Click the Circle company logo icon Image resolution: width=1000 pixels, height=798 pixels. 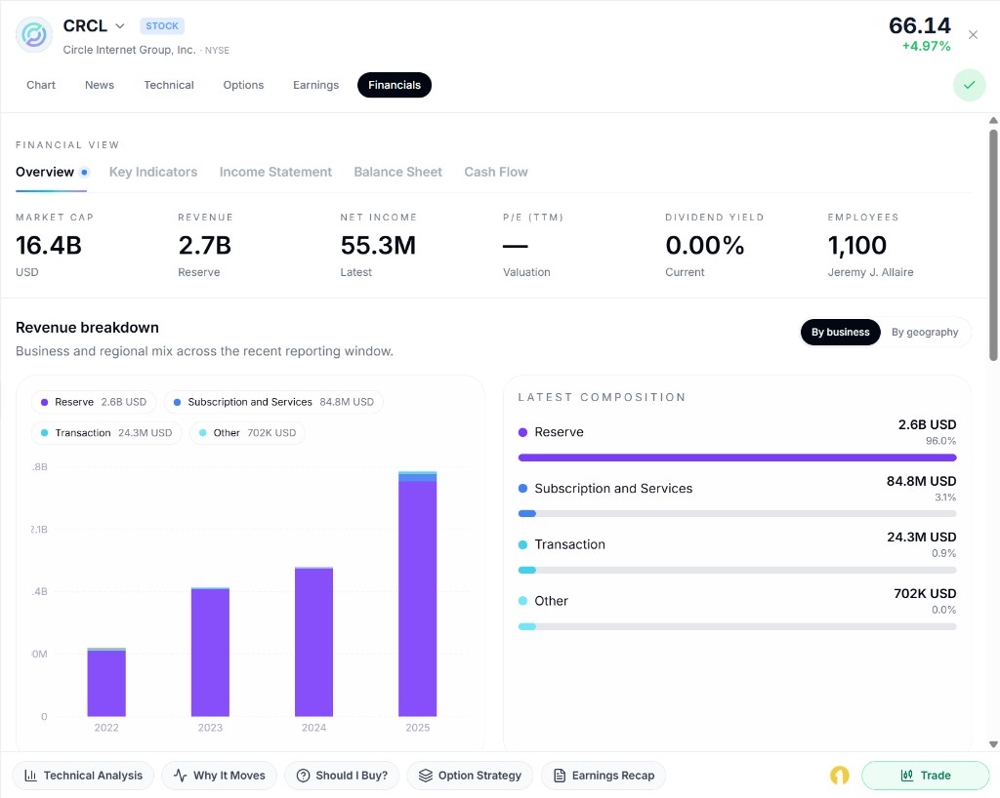[34, 34]
